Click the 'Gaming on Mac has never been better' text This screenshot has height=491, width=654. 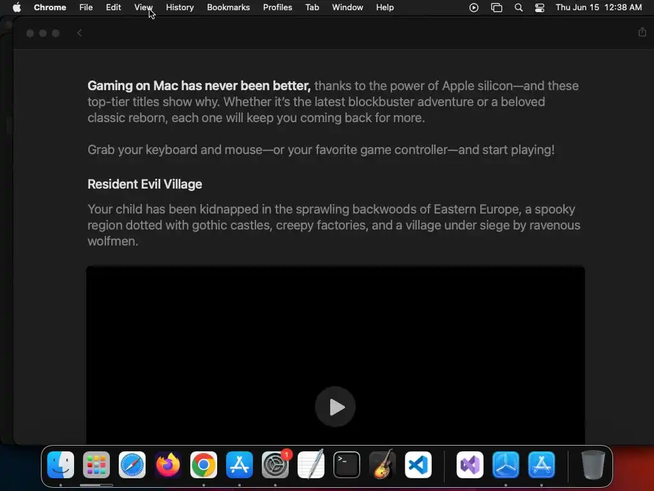199,86
